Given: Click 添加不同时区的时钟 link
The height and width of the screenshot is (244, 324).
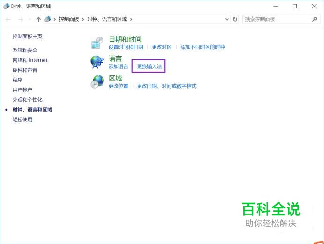Looking at the screenshot, I should pyautogui.click(x=202, y=47).
